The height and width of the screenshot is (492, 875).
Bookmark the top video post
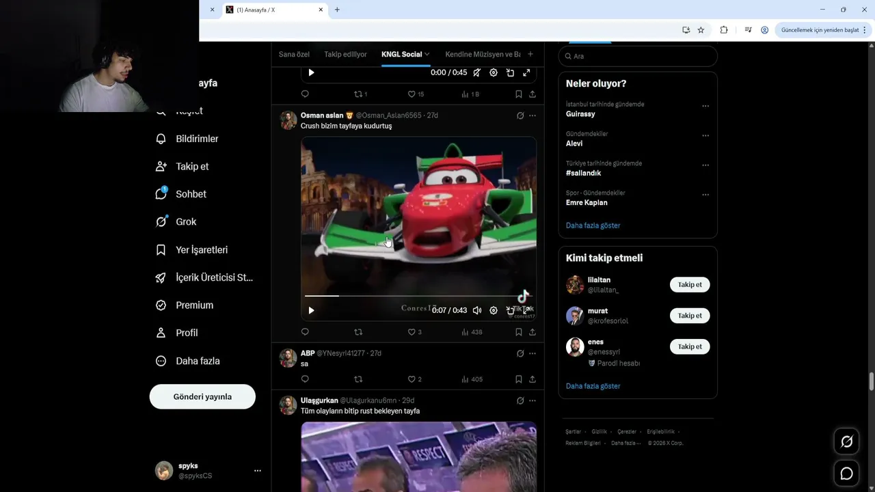518,94
